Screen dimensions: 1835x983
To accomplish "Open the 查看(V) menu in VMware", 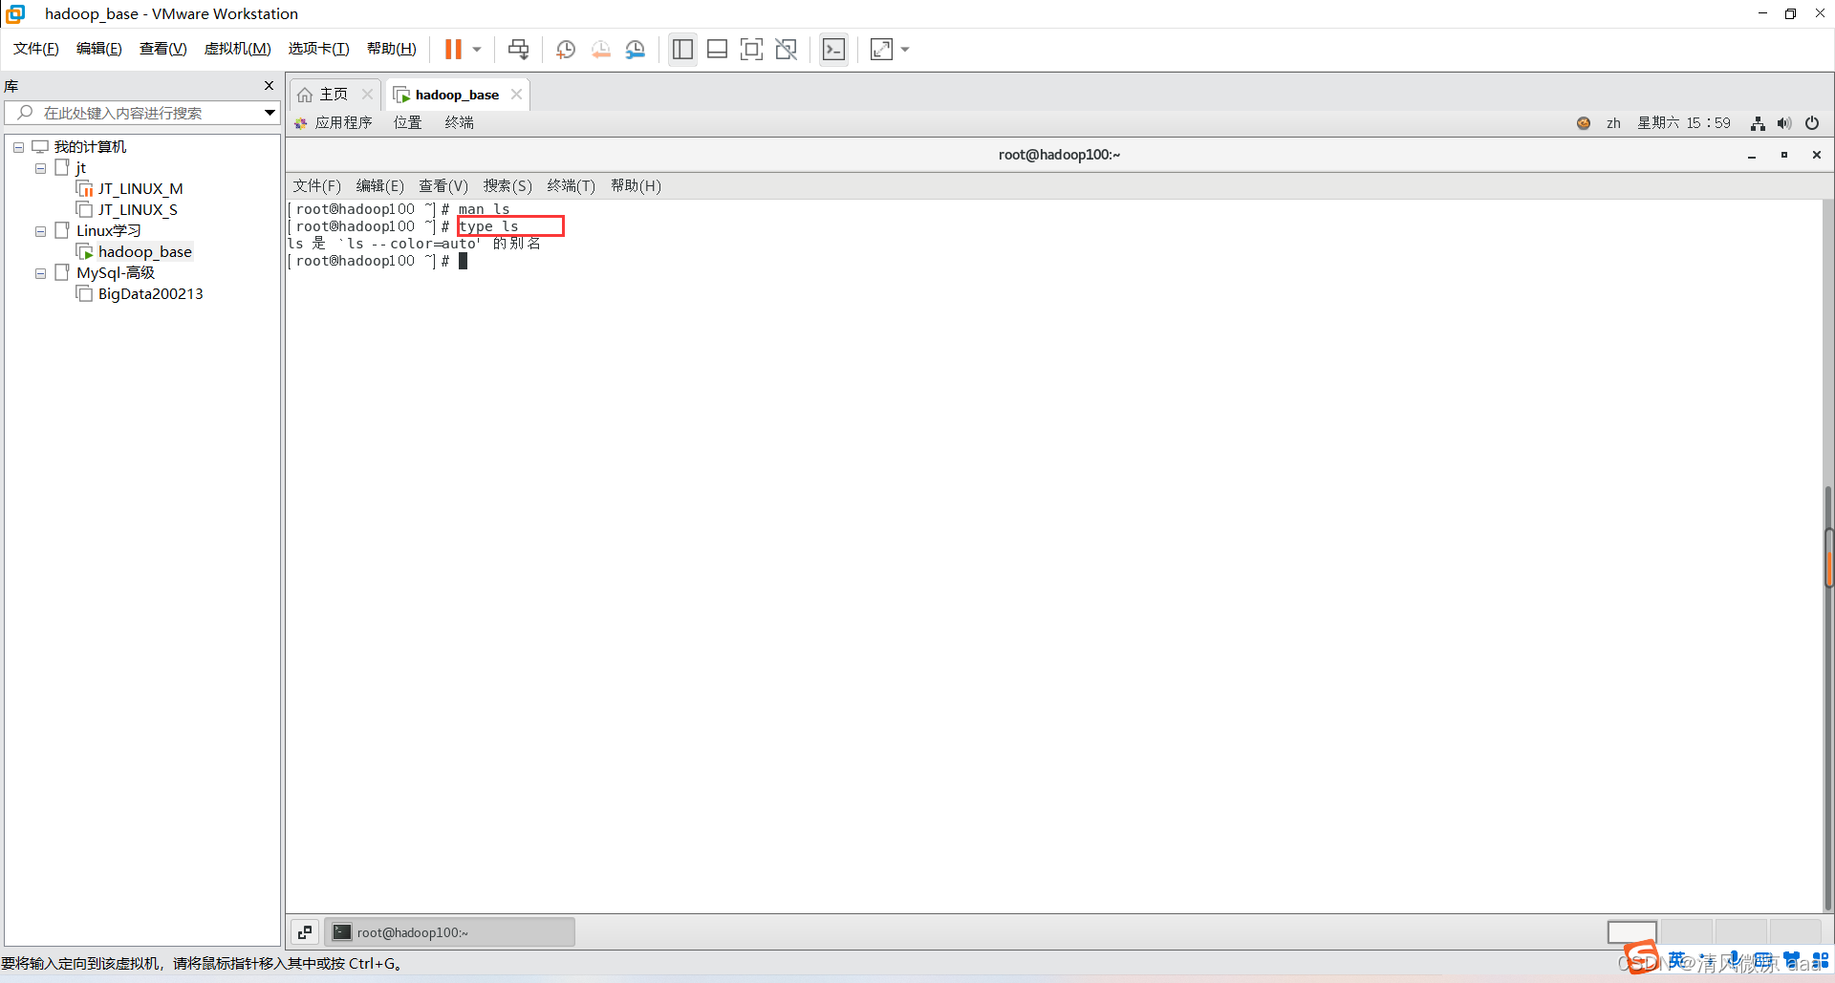I will click(163, 49).
